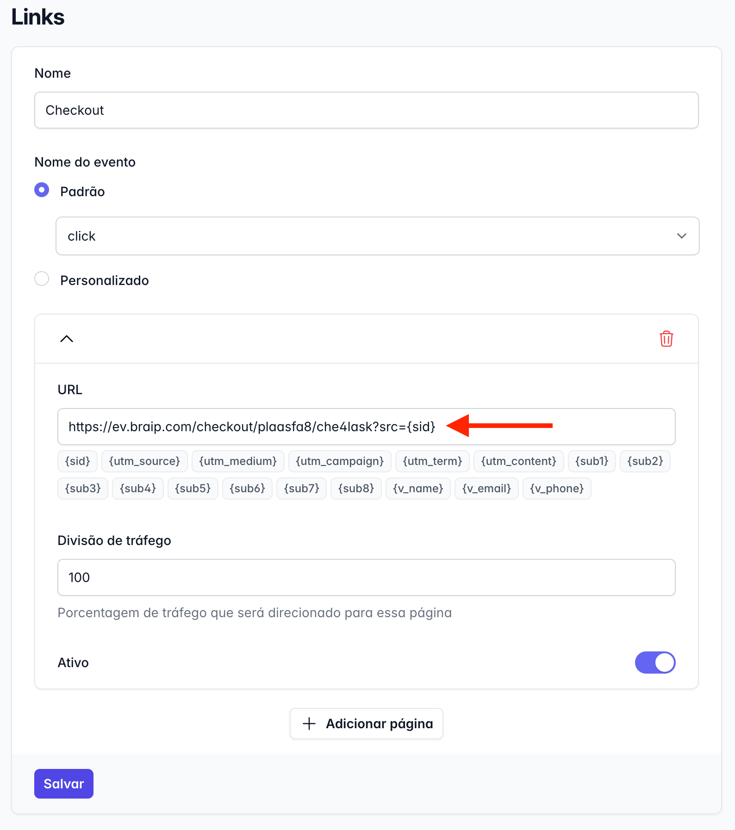Insert the {sid} variable tag
The width and height of the screenshot is (735, 830).
tap(77, 461)
